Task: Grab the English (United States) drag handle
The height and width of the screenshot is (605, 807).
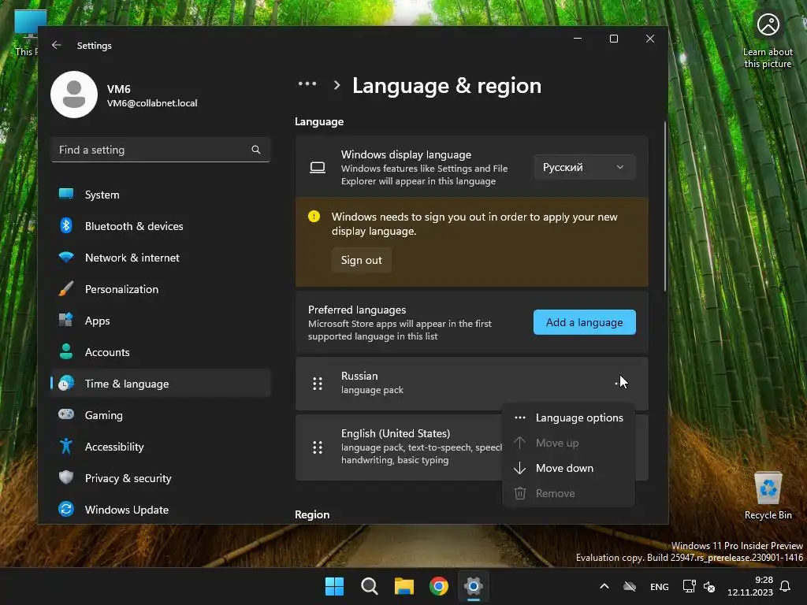Action: (x=318, y=447)
